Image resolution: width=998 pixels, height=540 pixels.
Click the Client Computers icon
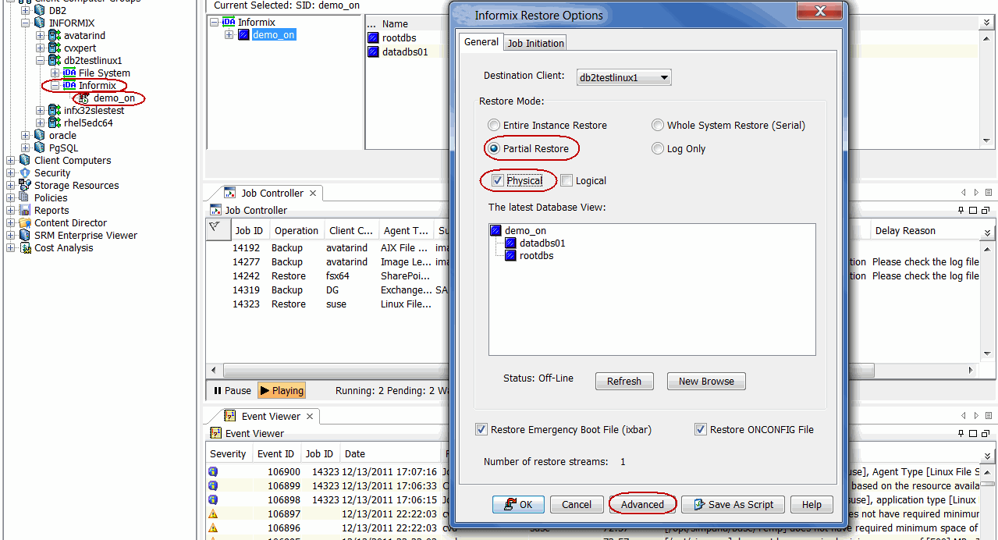pyautogui.click(x=25, y=161)
